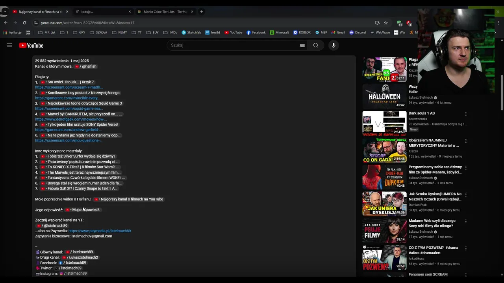Open video 'Najciekawsze teorie dotyczące Squid Game 3'
The width and height of the screenshot is (504, 283).
point(81,103)
